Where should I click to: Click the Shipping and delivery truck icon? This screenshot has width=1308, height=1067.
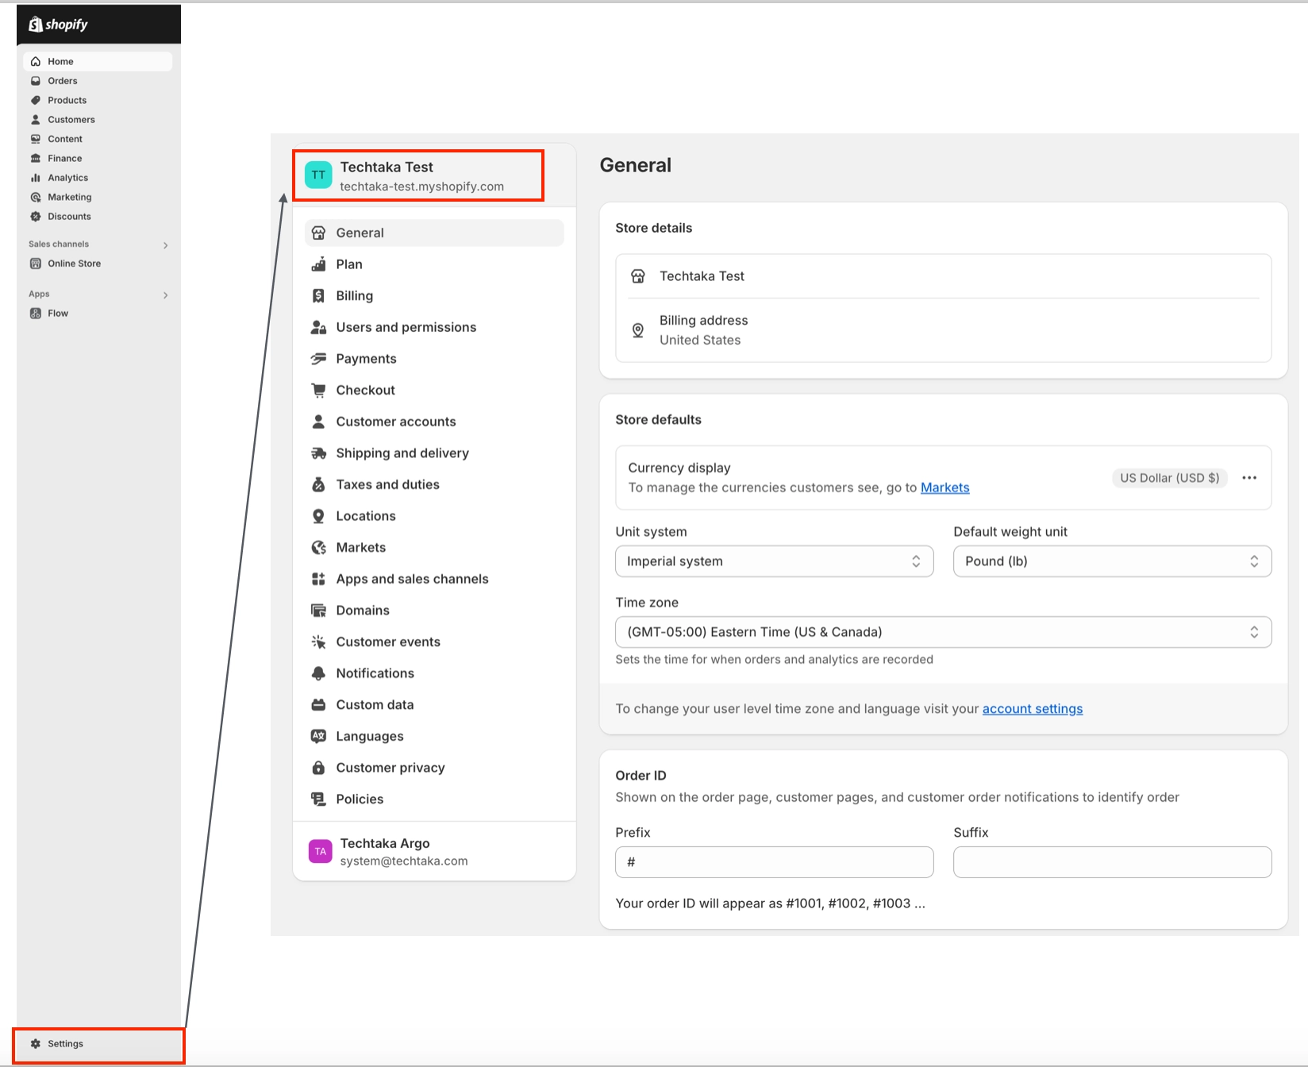(x=318, y=453)
